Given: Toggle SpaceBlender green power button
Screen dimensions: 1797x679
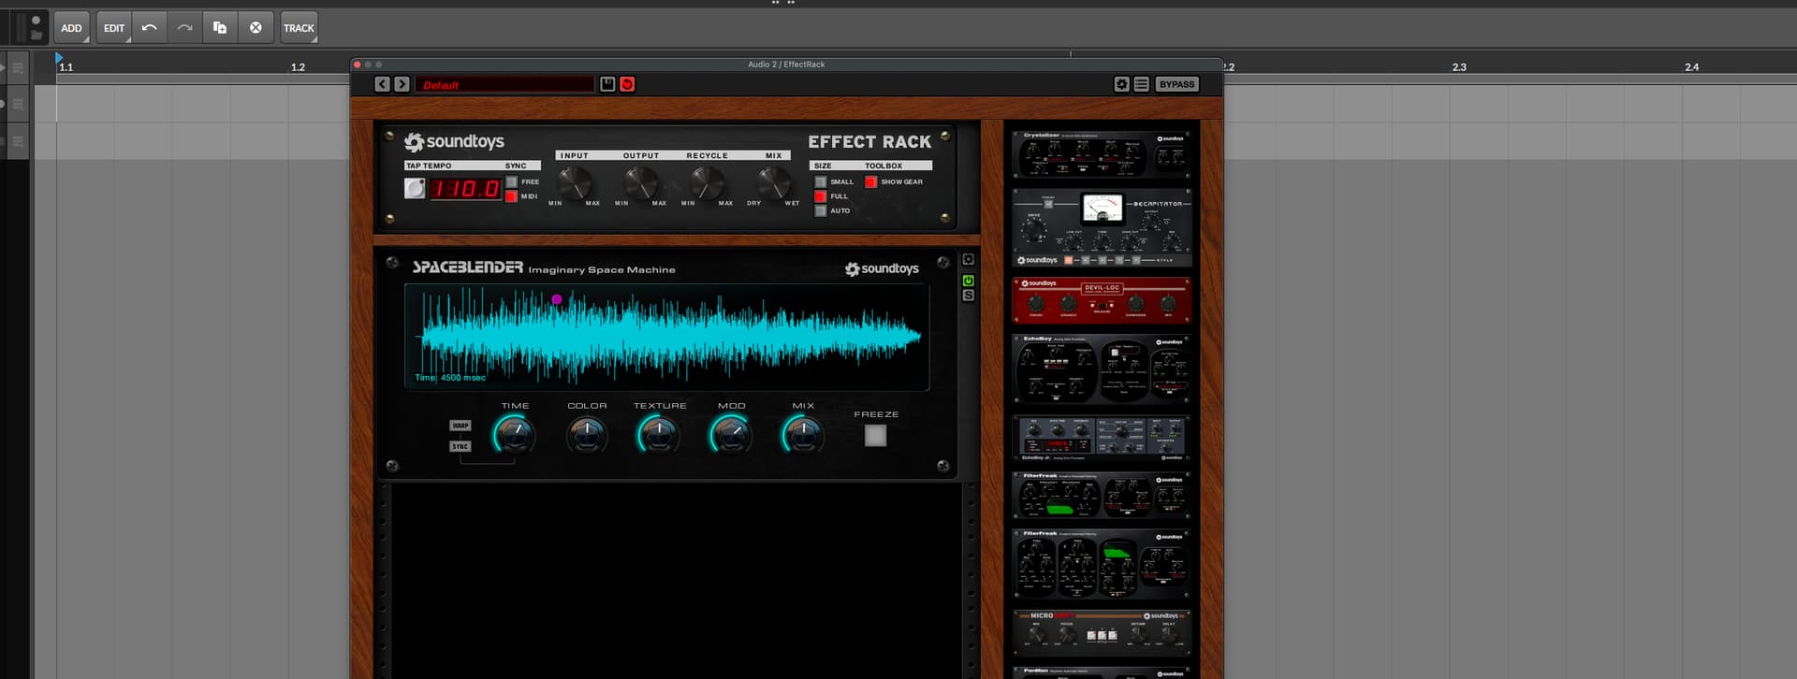Looking at the screenshot, I should click(968, 281).
